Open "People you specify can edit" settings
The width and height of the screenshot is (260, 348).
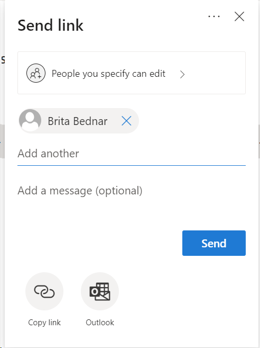point(132,73)
